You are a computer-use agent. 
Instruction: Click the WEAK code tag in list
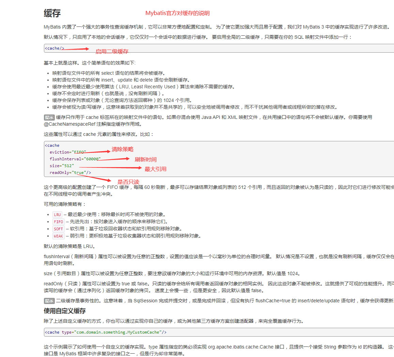click(59, 236)
